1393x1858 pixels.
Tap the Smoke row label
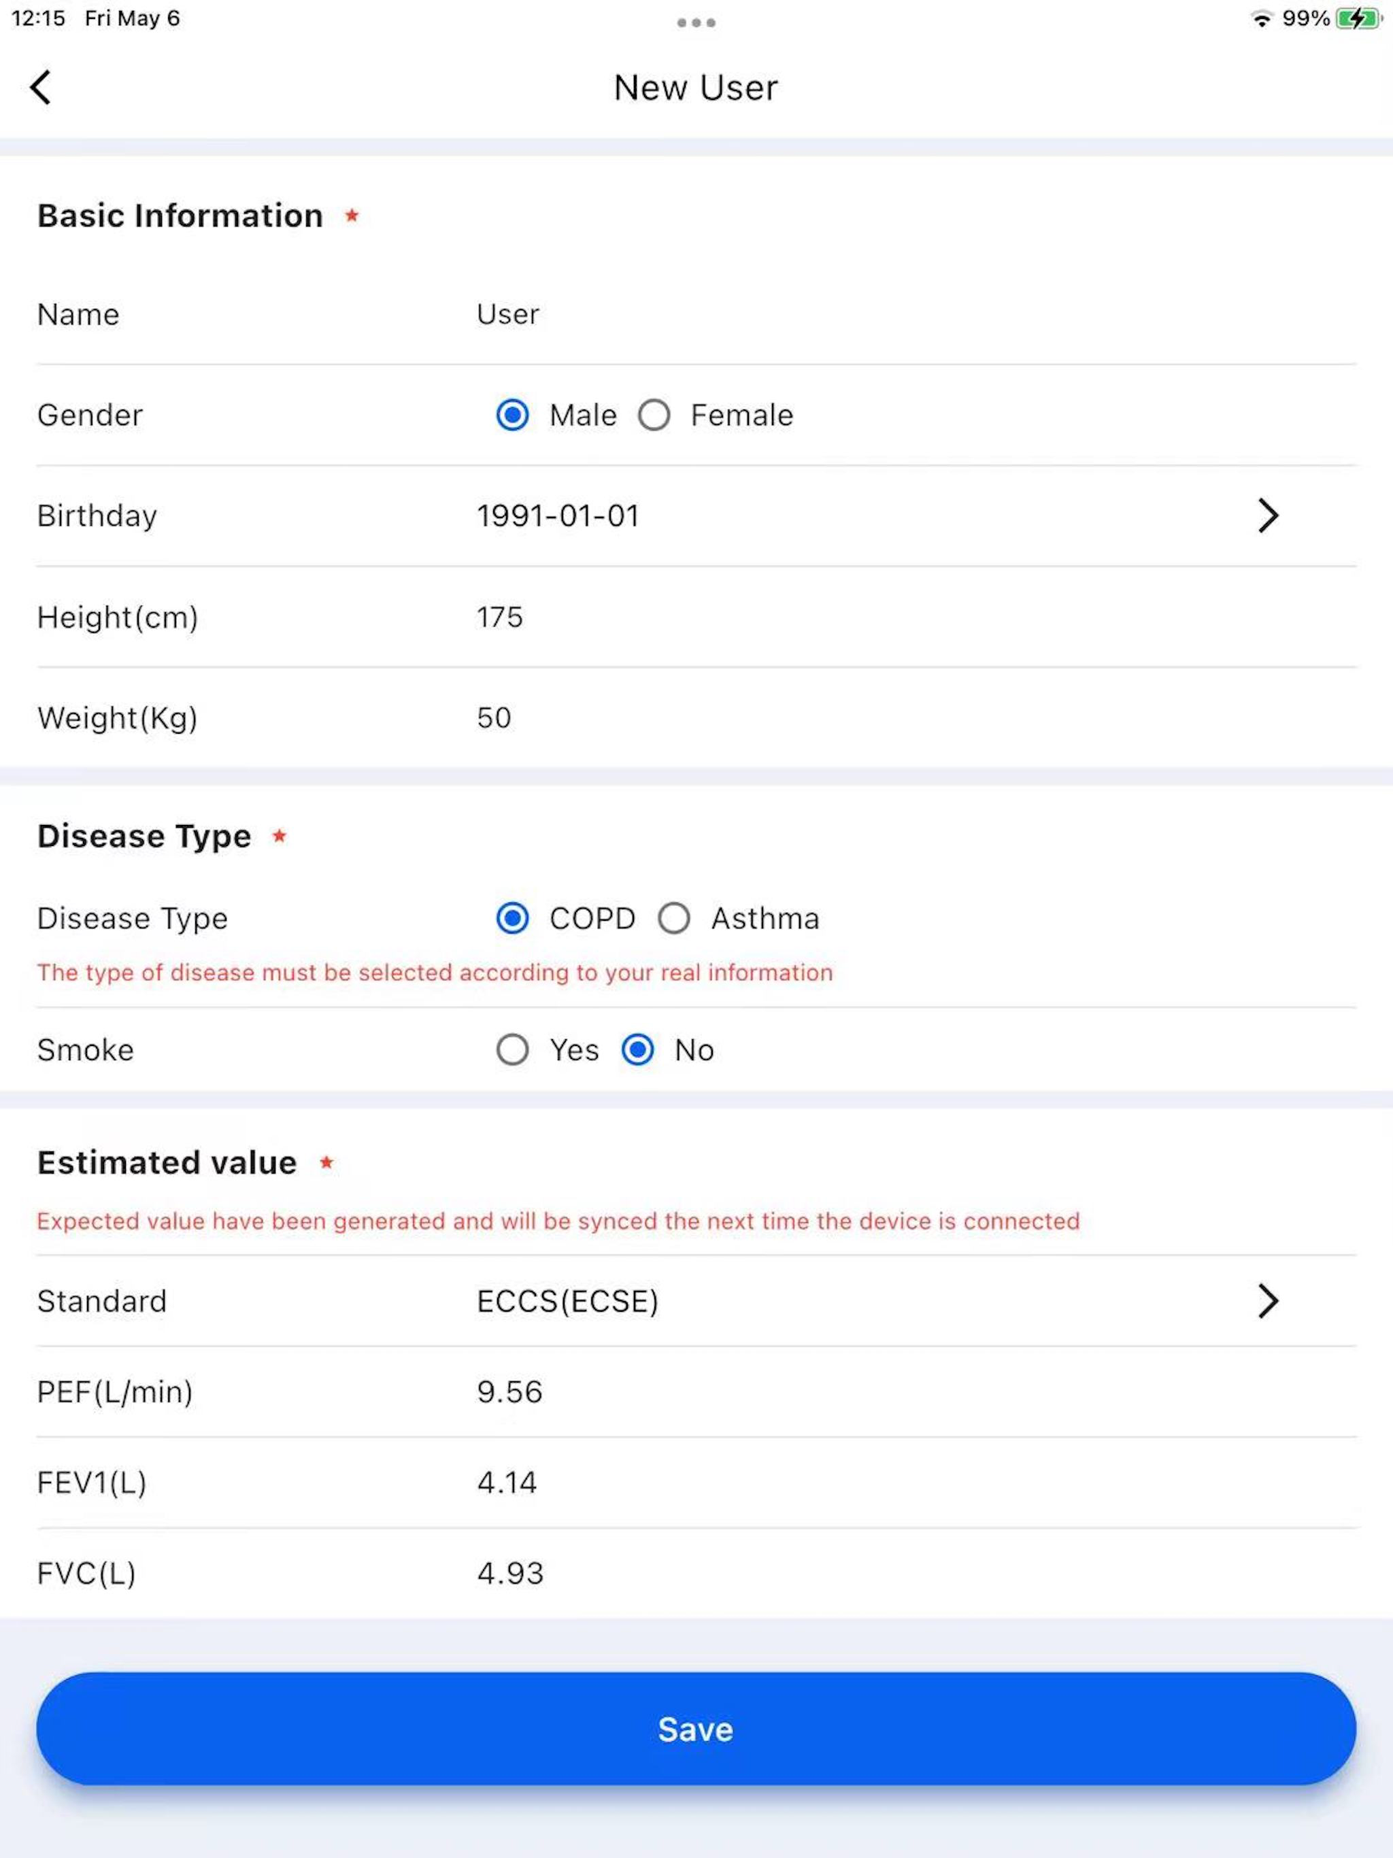pos(86,1050)
